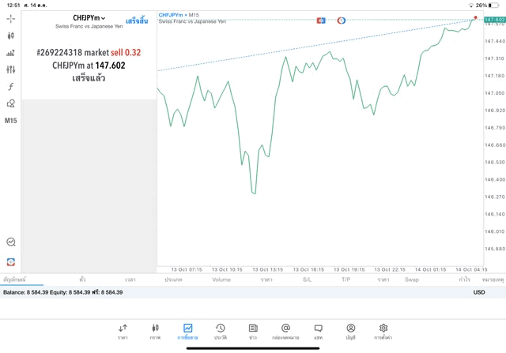The image size is (506, 353).
Task: Open indicators function icon
Action: point(10,86)
